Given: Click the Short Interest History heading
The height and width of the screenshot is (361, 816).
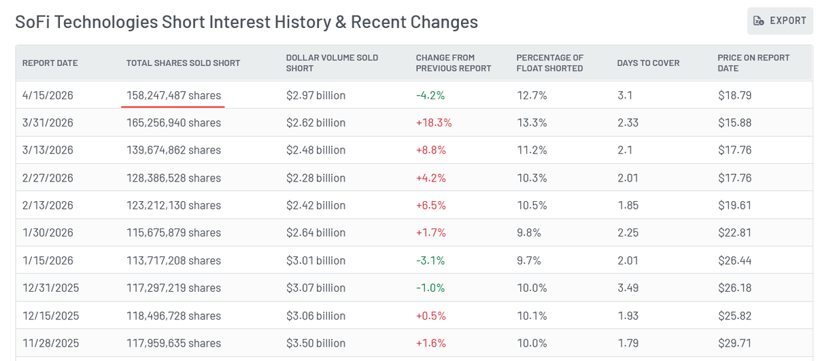Looking at the screenshot, I should [246, 22].
